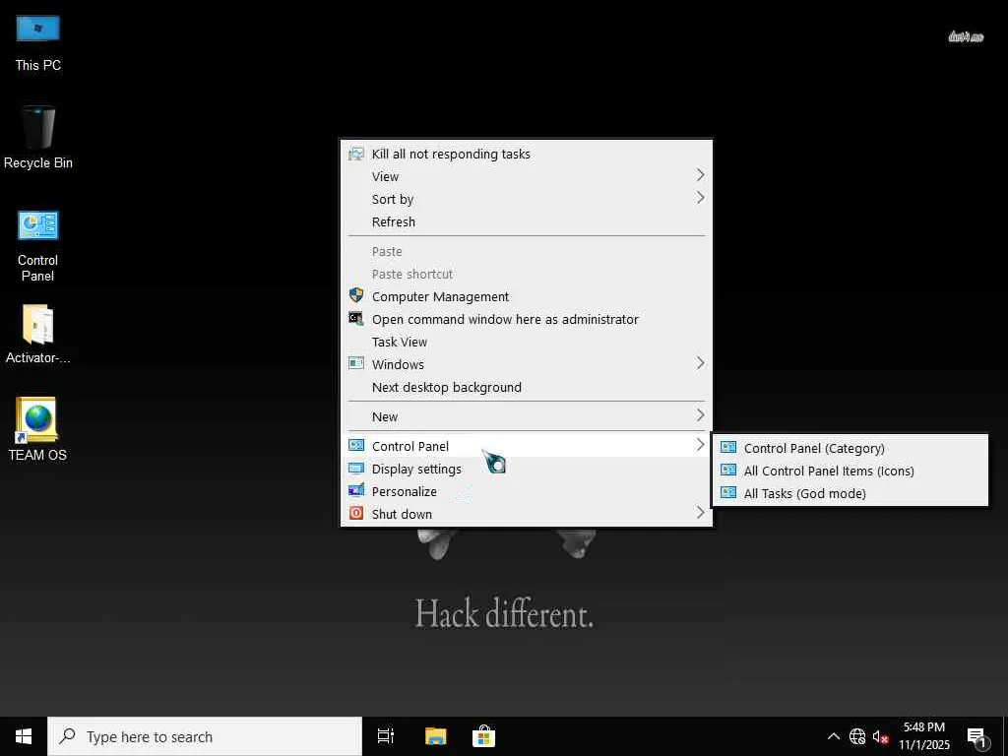Image resolution: width=1008 pixels, height=756 pixels.
Task: Open File Explorer from the taskbar
Action: tap(436, 736)
